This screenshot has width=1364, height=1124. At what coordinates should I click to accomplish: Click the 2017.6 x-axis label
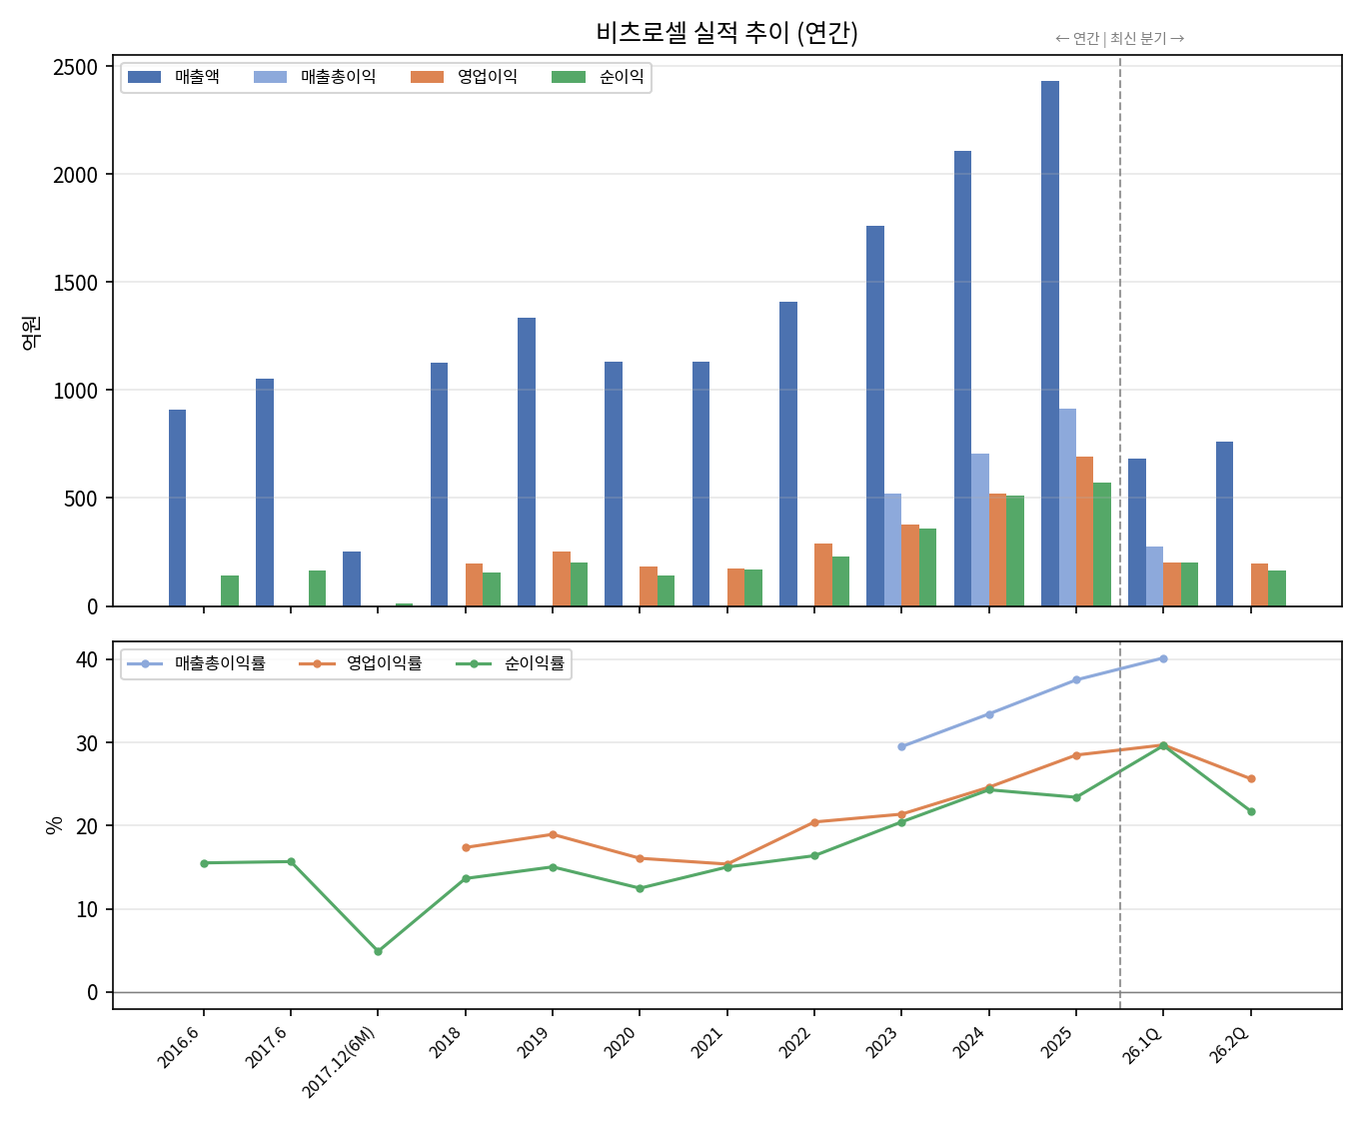tap(267, 1045)
